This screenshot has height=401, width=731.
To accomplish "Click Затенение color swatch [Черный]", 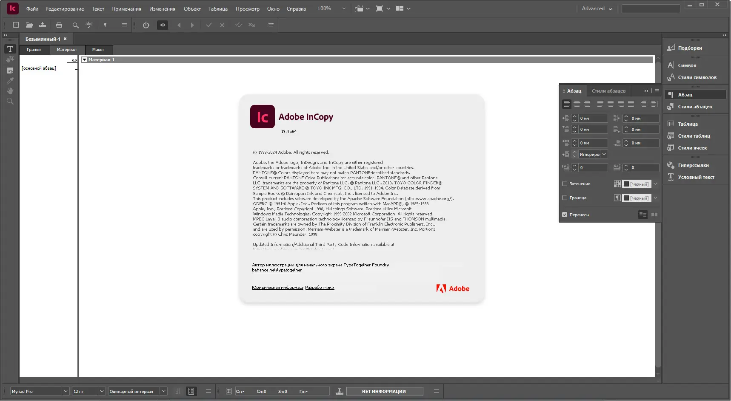I will [x=637, y=184].
